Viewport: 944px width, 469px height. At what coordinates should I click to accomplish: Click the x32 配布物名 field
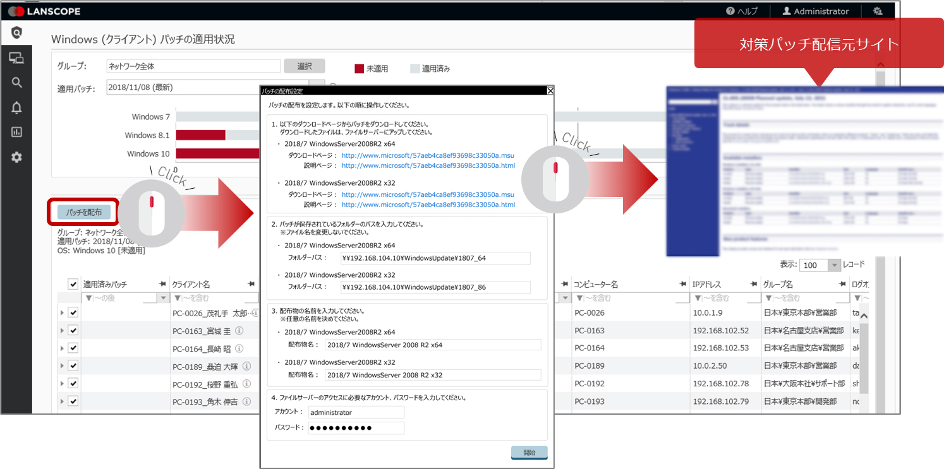point(433,374)
